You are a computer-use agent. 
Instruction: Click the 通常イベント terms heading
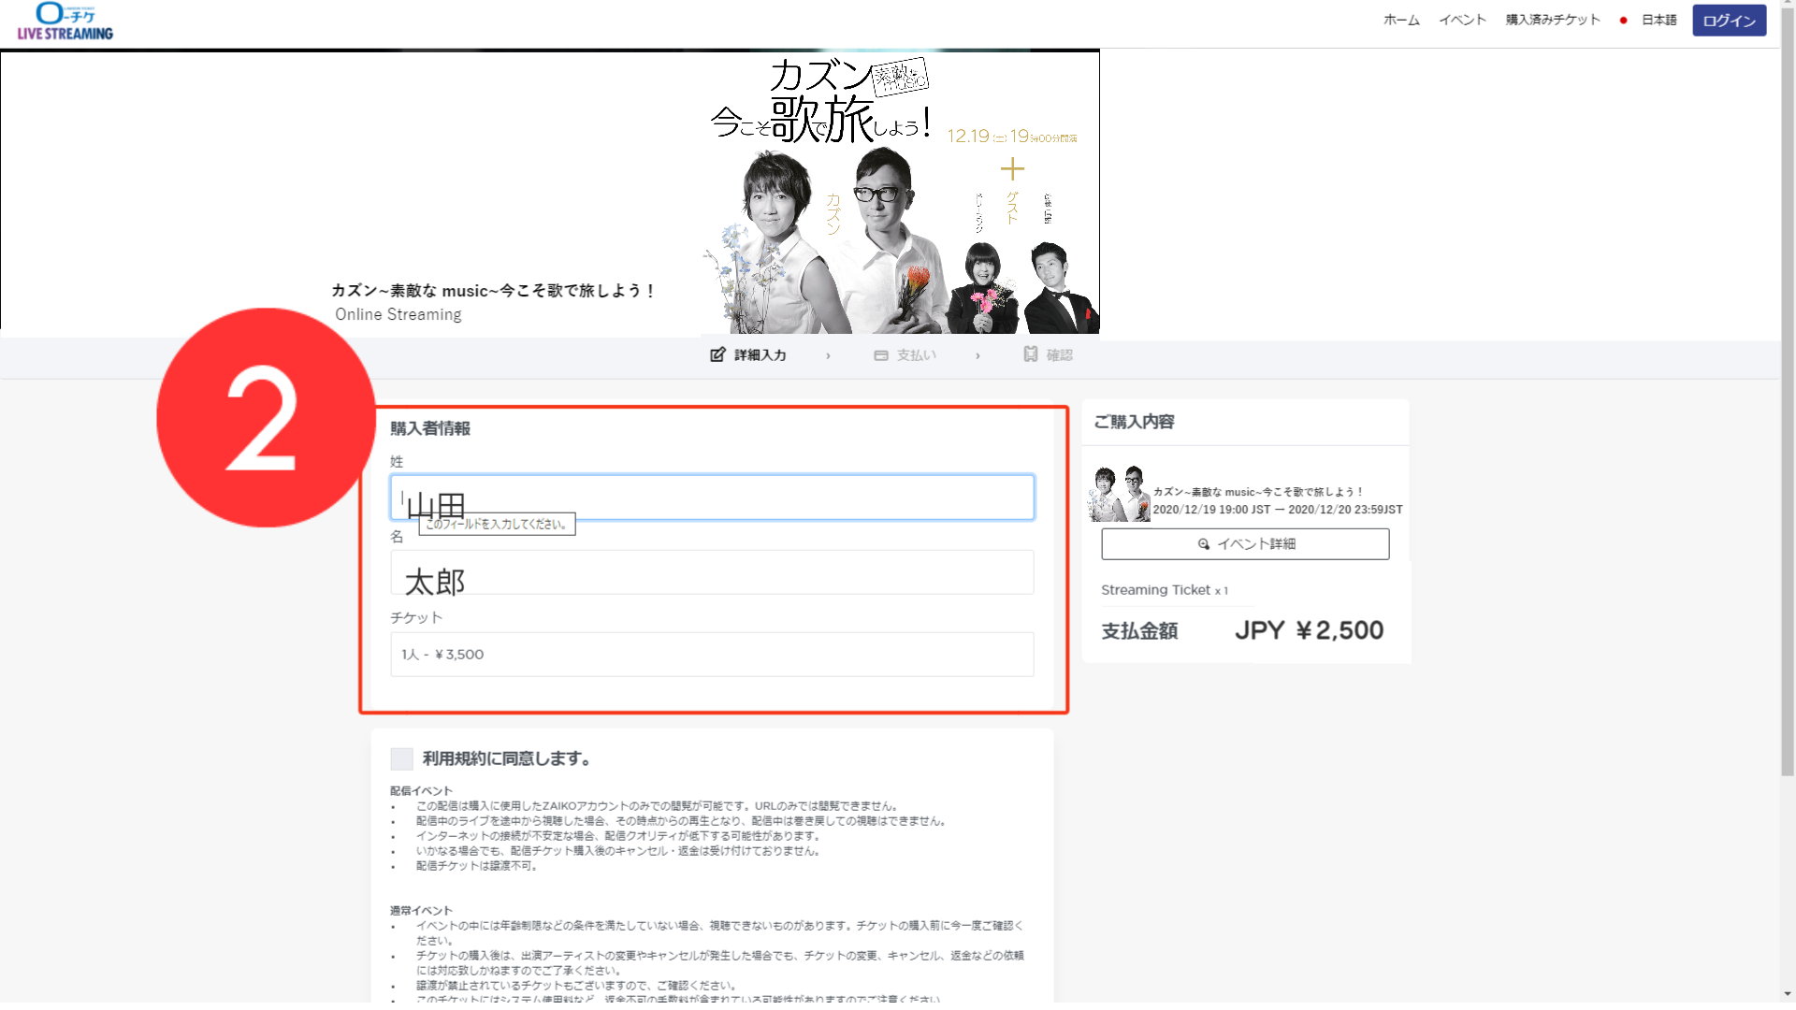pos(421,911)
